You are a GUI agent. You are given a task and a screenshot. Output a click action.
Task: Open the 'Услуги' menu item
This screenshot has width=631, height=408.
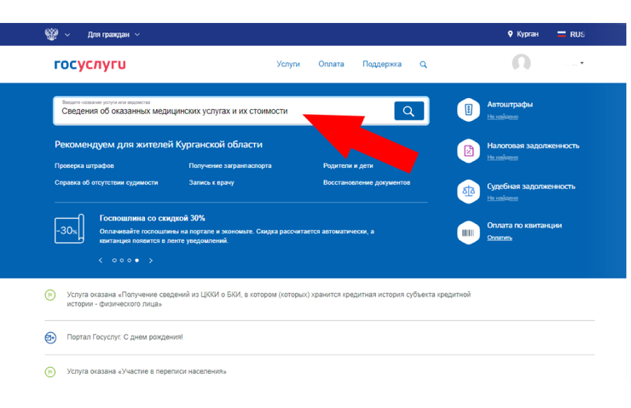tap(288, 64)
